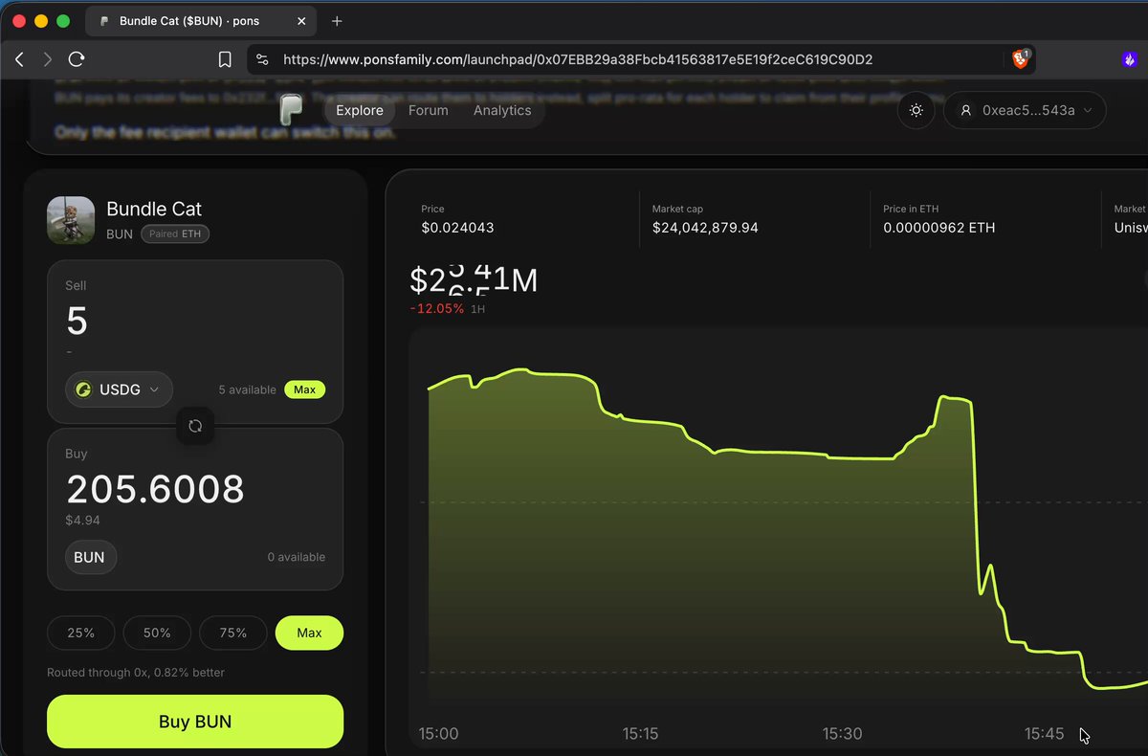Close the Bundle Cat browser tab
Viewport: 1148px width, 756px height.
[x=301, y=21]
